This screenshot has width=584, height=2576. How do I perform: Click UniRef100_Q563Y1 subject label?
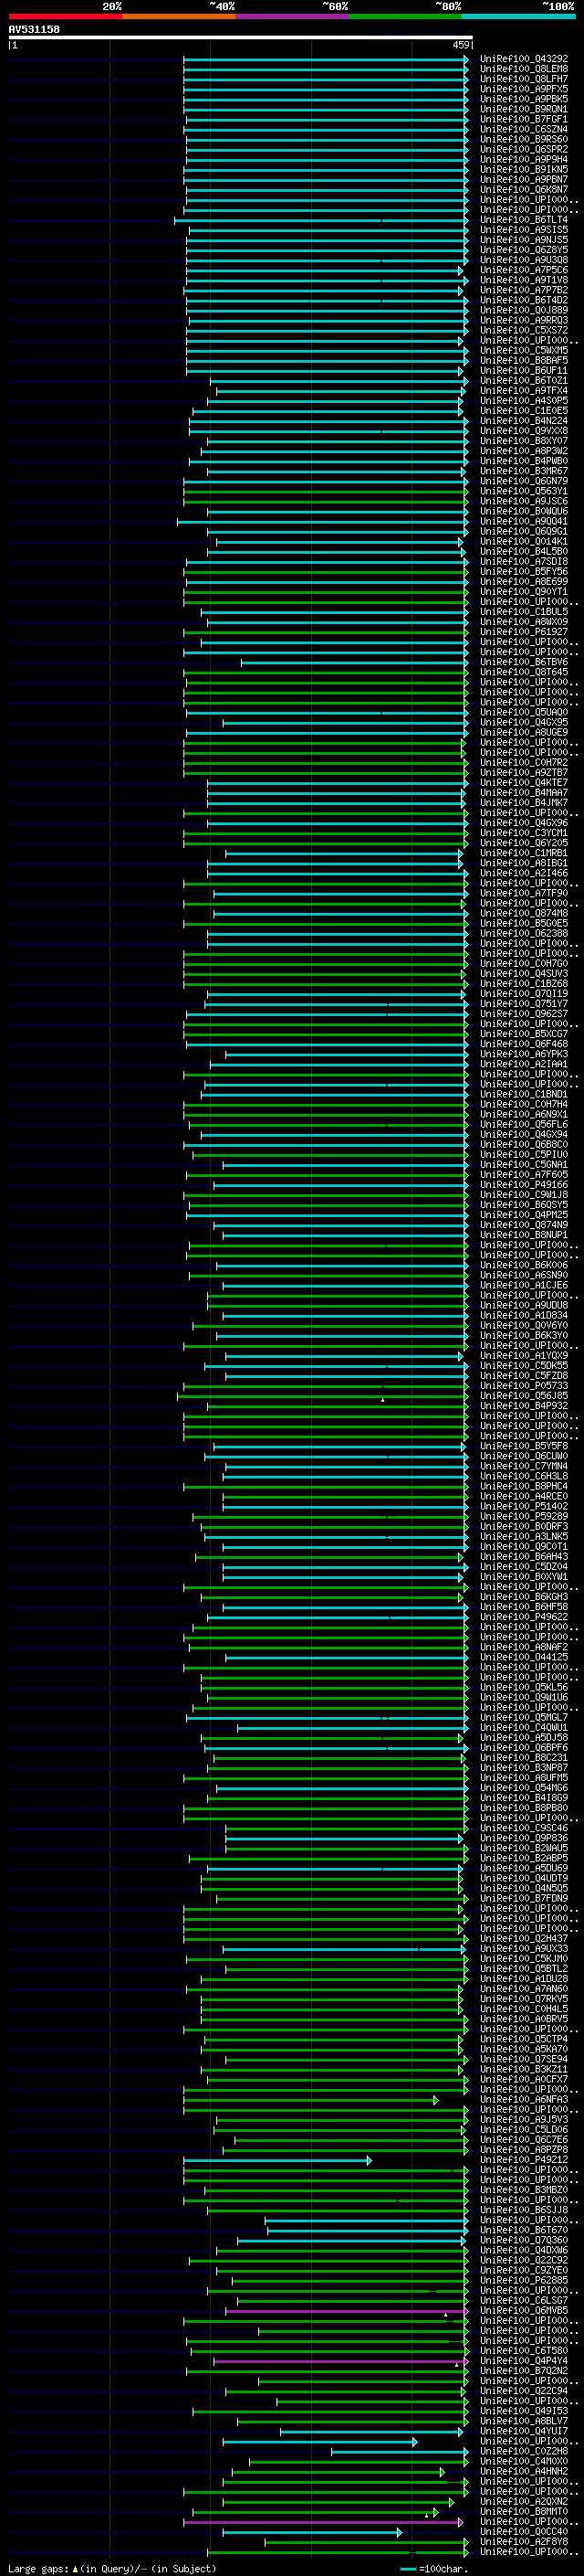point(524,491)
